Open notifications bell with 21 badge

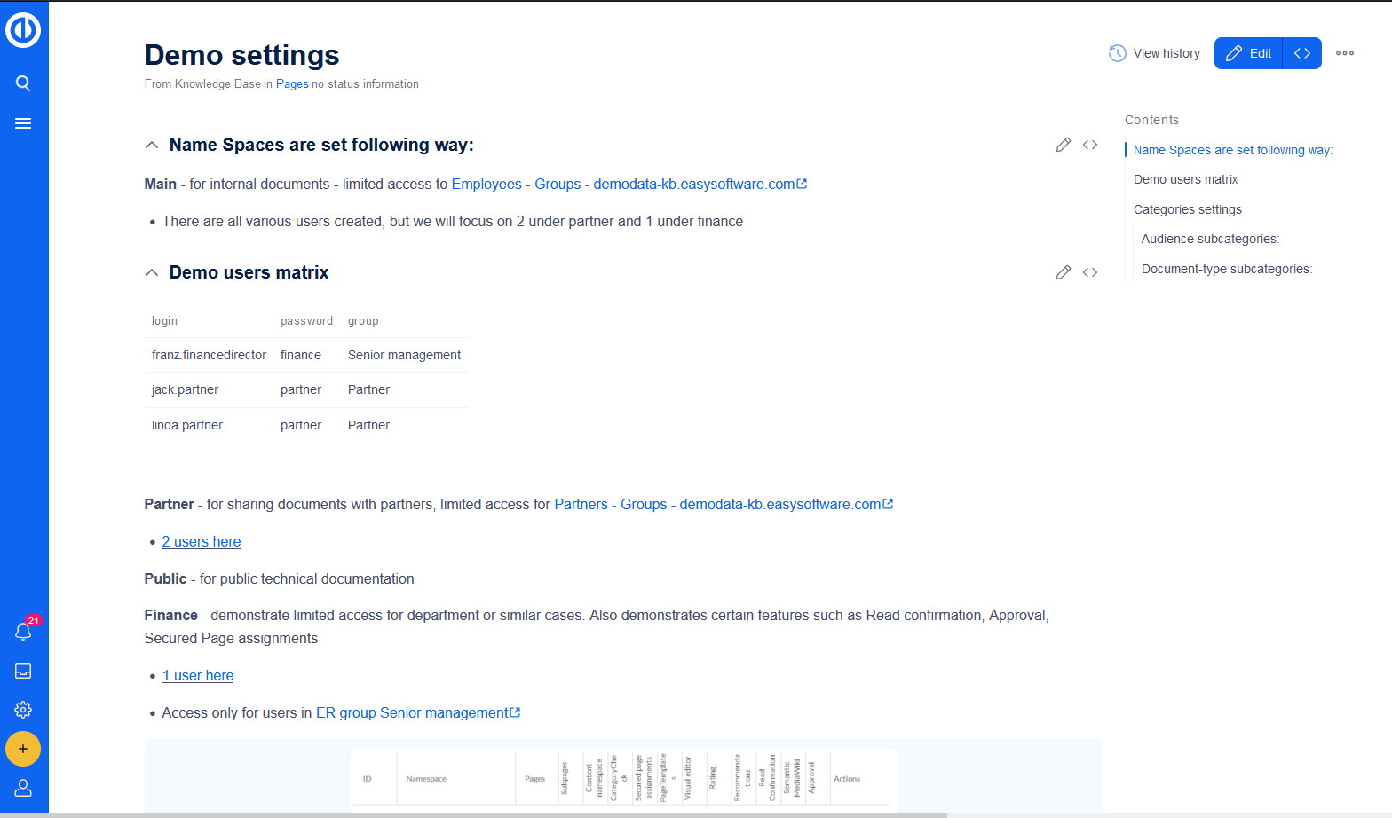23,632
